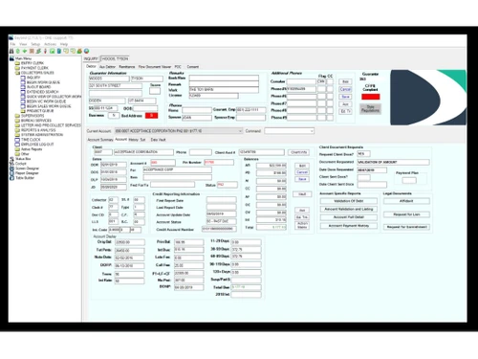Click the Affidavit button
Viewport: 478px width, 359px height.
[x=406, y=201]
